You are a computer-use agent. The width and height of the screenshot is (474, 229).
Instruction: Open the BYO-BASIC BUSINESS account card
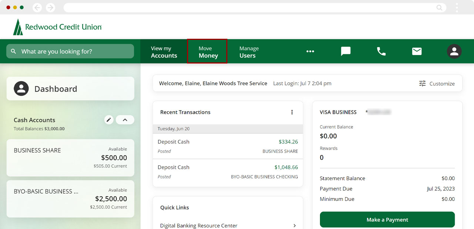tap(70, 199)
